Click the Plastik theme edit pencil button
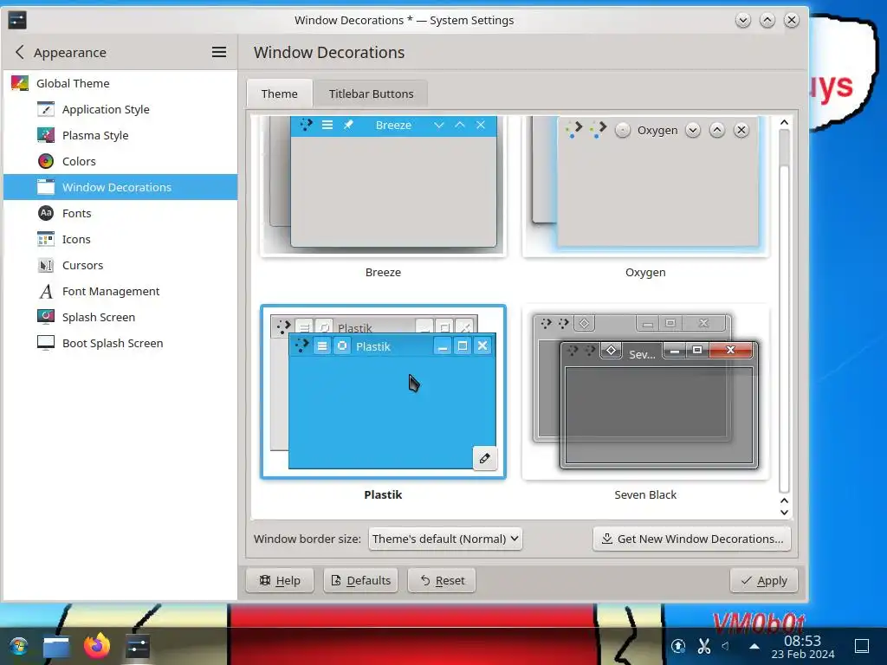The image size is (887, 665). [x=485, y=458]
